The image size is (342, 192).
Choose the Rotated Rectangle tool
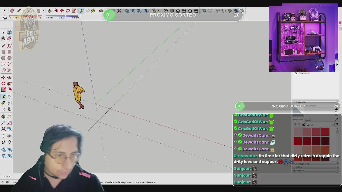click(x=9, y=52)
